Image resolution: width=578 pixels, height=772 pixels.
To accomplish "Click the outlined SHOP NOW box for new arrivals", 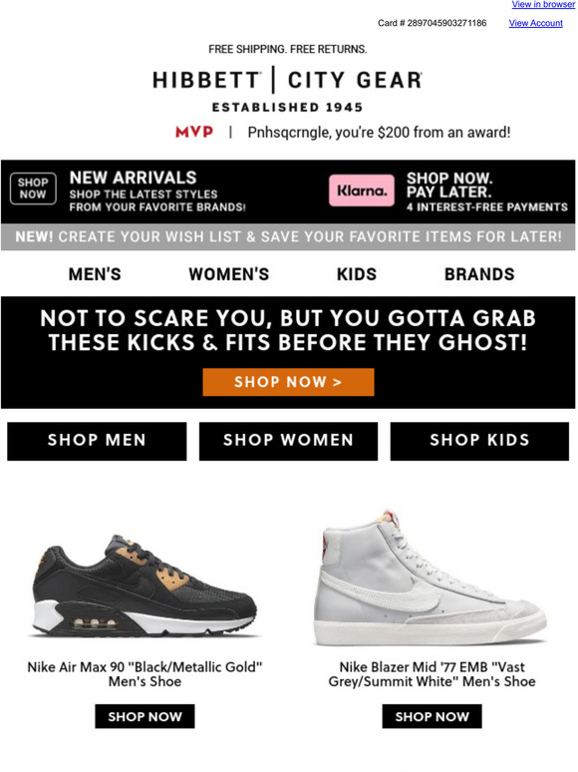I will click(33, 189).
